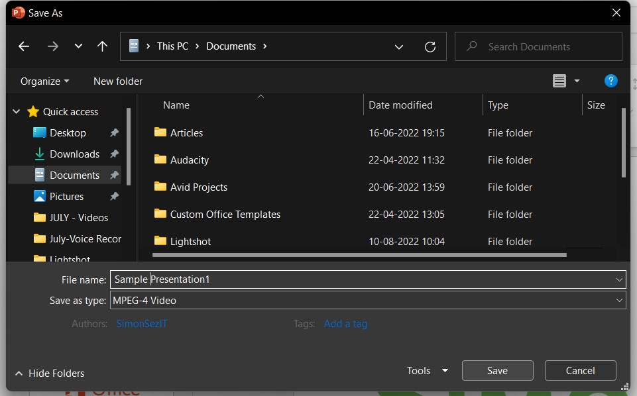637x396 pixels.
Task: Expand the address bar history dropdown
Action: click(x=399, y=46)
